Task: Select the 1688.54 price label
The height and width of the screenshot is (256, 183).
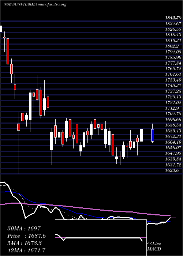Action: [173, 125]
